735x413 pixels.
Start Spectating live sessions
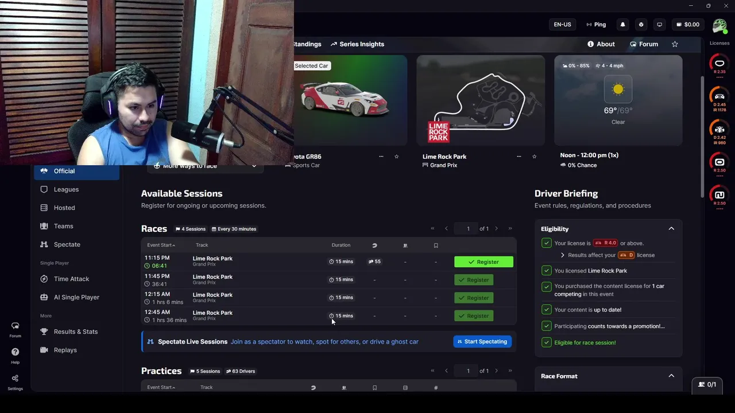(482, 342)
